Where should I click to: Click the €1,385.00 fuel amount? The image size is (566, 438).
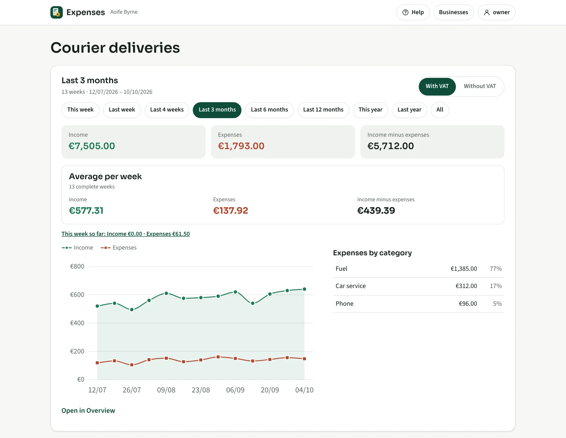(x=464, y=269)
